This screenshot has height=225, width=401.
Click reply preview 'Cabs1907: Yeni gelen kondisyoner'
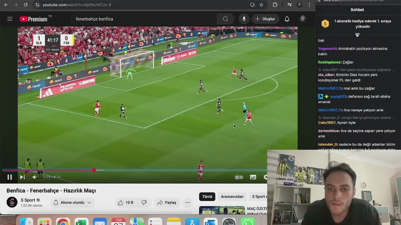pos(357,70)
